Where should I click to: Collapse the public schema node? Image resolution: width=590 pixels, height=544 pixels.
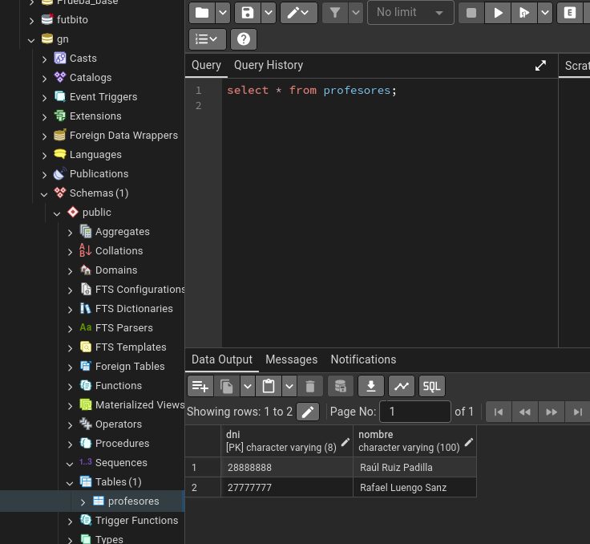click(x=57, y=213)
